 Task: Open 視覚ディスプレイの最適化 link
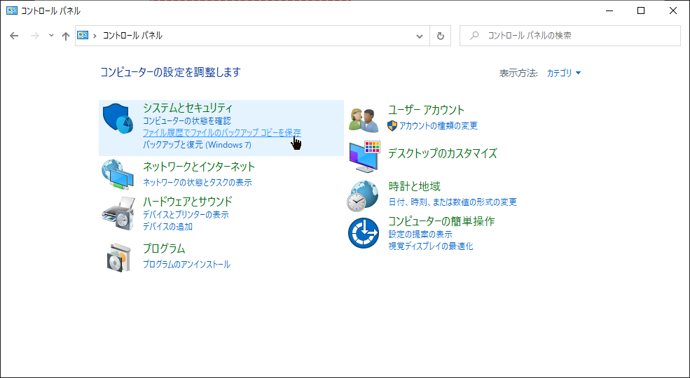431,246
